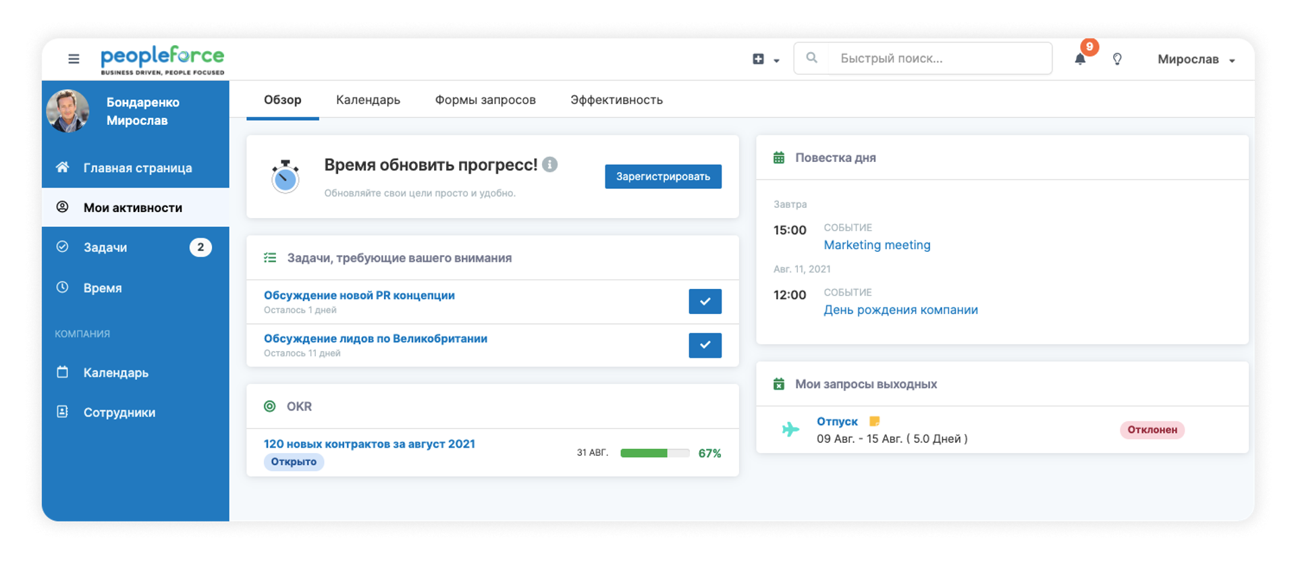
Task: Go to Главная страница in sidebar
Action: pos(135,168)
